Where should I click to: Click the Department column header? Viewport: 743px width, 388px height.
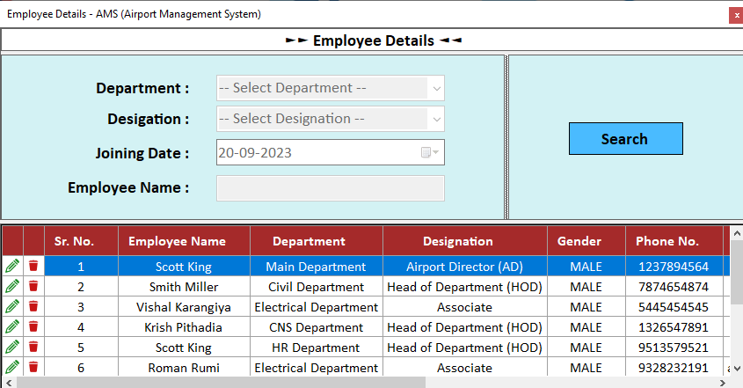pyautogui.click(x=309, y=241)
